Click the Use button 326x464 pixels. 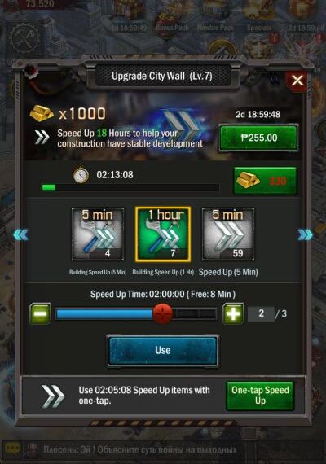163,351
